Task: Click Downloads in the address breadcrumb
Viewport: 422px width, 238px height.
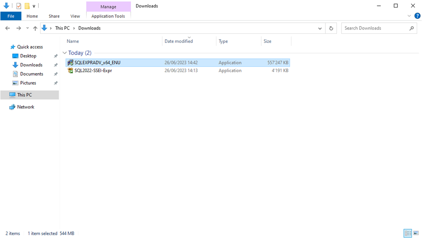Action: pyautogui.click(x=89, y=28)
